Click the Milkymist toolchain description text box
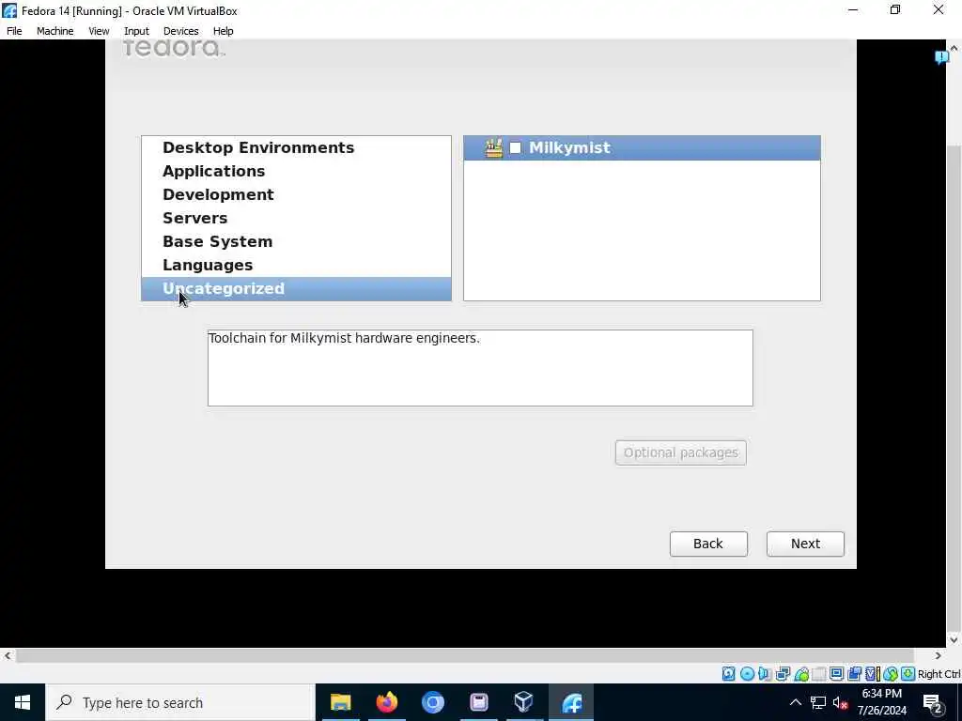Screen dimensions: 962x721 (480, 368)
